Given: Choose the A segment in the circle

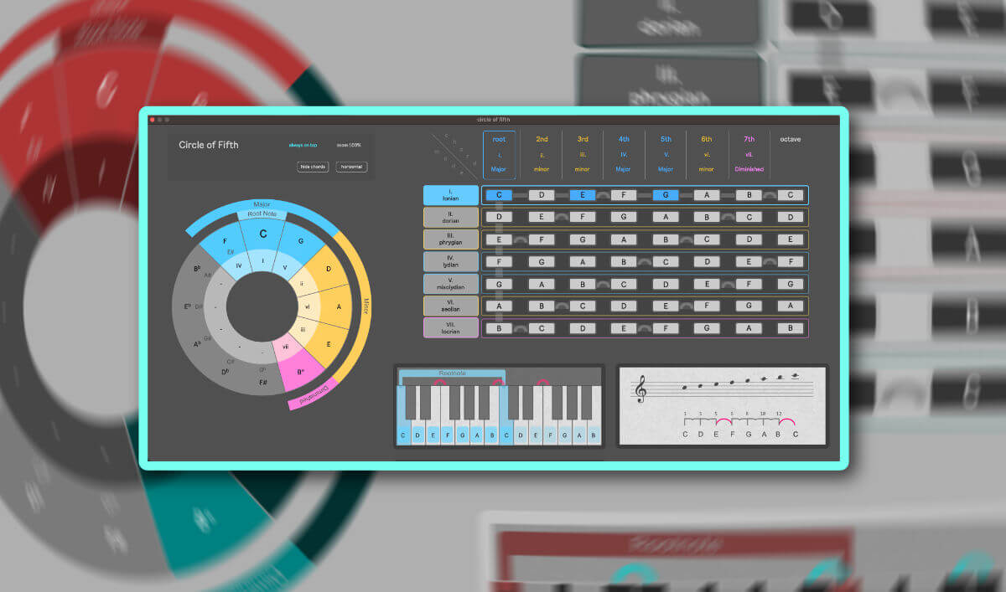Looking at the screenshot, I should (x=338, y=306).
